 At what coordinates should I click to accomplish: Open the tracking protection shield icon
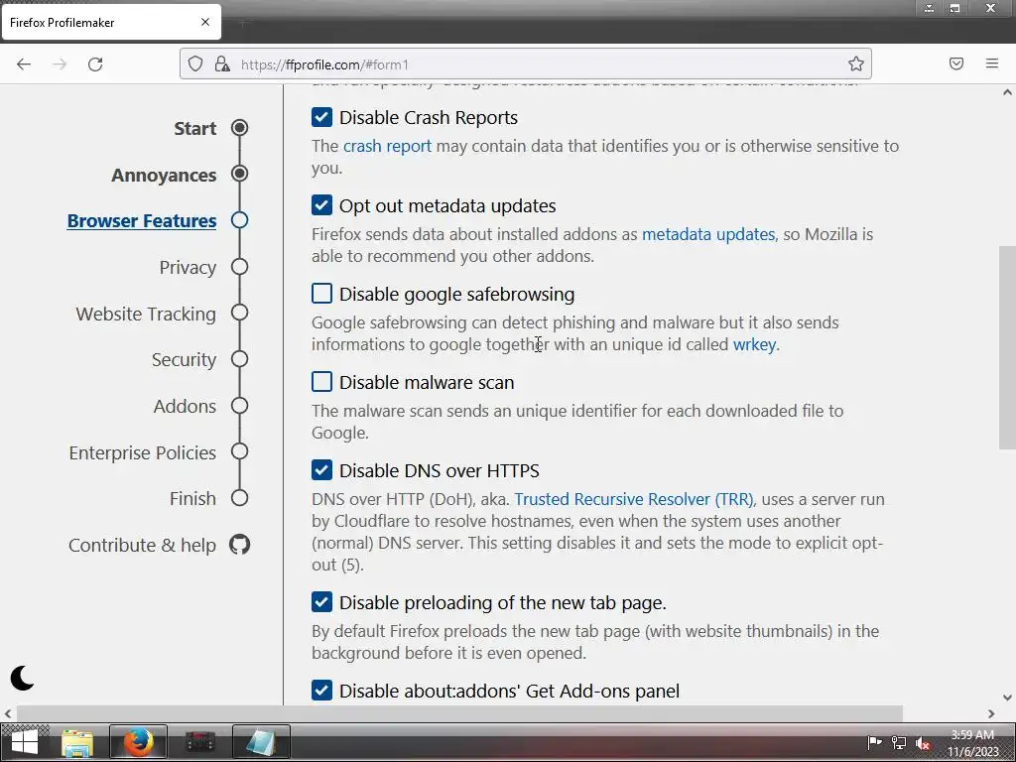click(195, 63)
